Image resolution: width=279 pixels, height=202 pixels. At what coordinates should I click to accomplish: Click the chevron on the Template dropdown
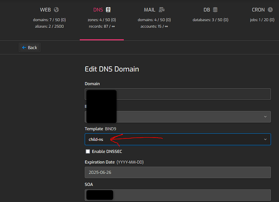click(x=265, y=139)
